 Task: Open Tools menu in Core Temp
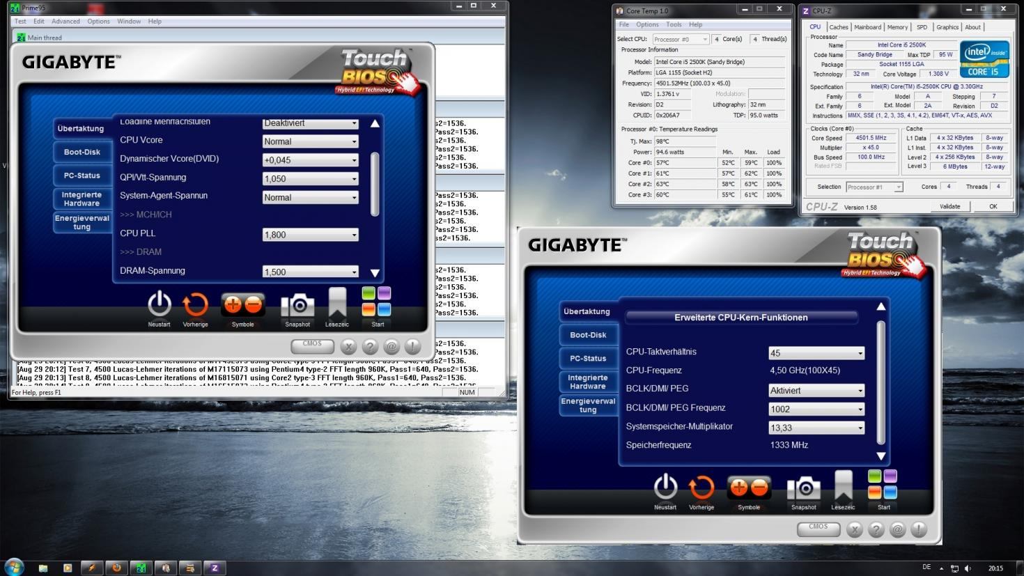674,24
